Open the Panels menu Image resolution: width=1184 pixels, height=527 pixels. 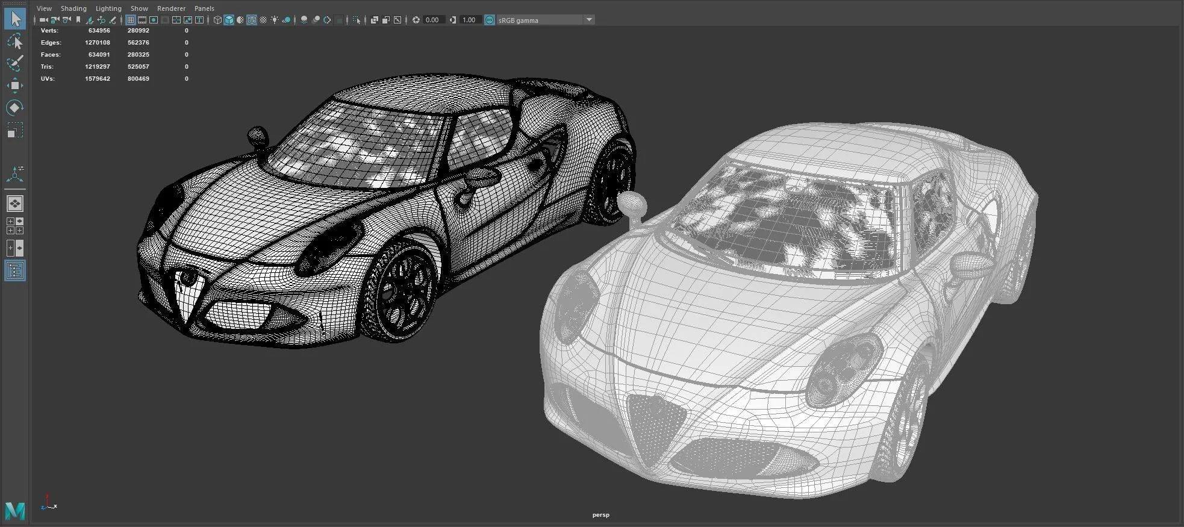coord(204,8)
